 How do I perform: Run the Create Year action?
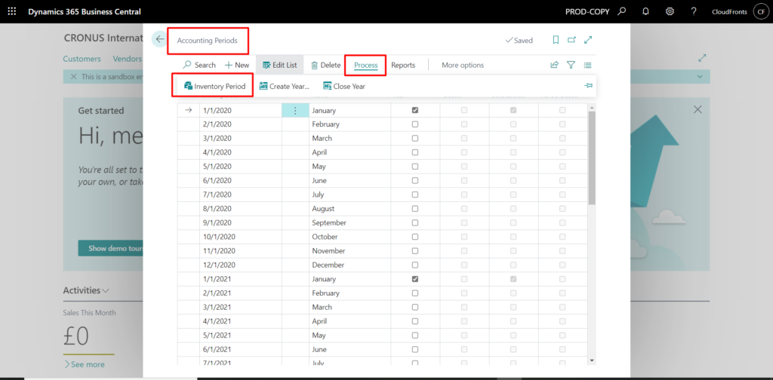click(284, 86)
